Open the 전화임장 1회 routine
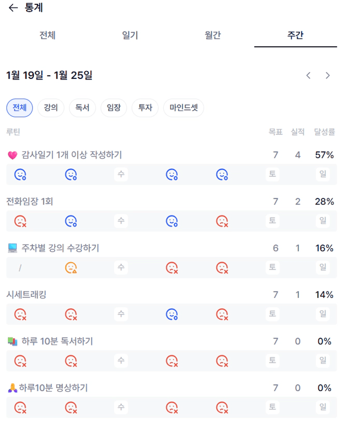This screenshot has height=427, width=341. pos(30,202)
